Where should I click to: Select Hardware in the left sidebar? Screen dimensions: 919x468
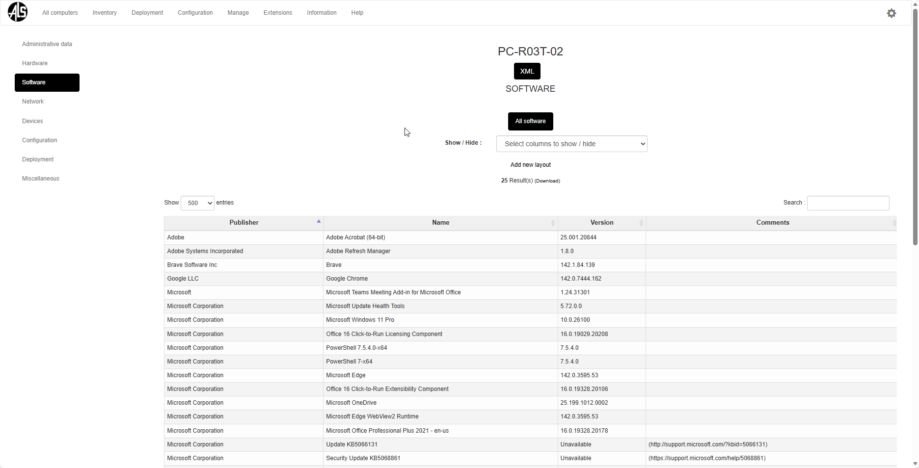(35, 63)
